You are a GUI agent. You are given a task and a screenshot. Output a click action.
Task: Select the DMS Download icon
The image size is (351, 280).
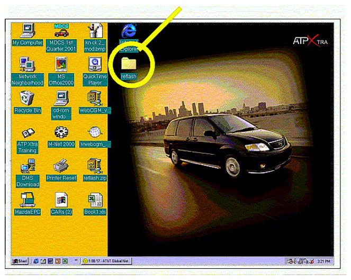tap(27, 167)
